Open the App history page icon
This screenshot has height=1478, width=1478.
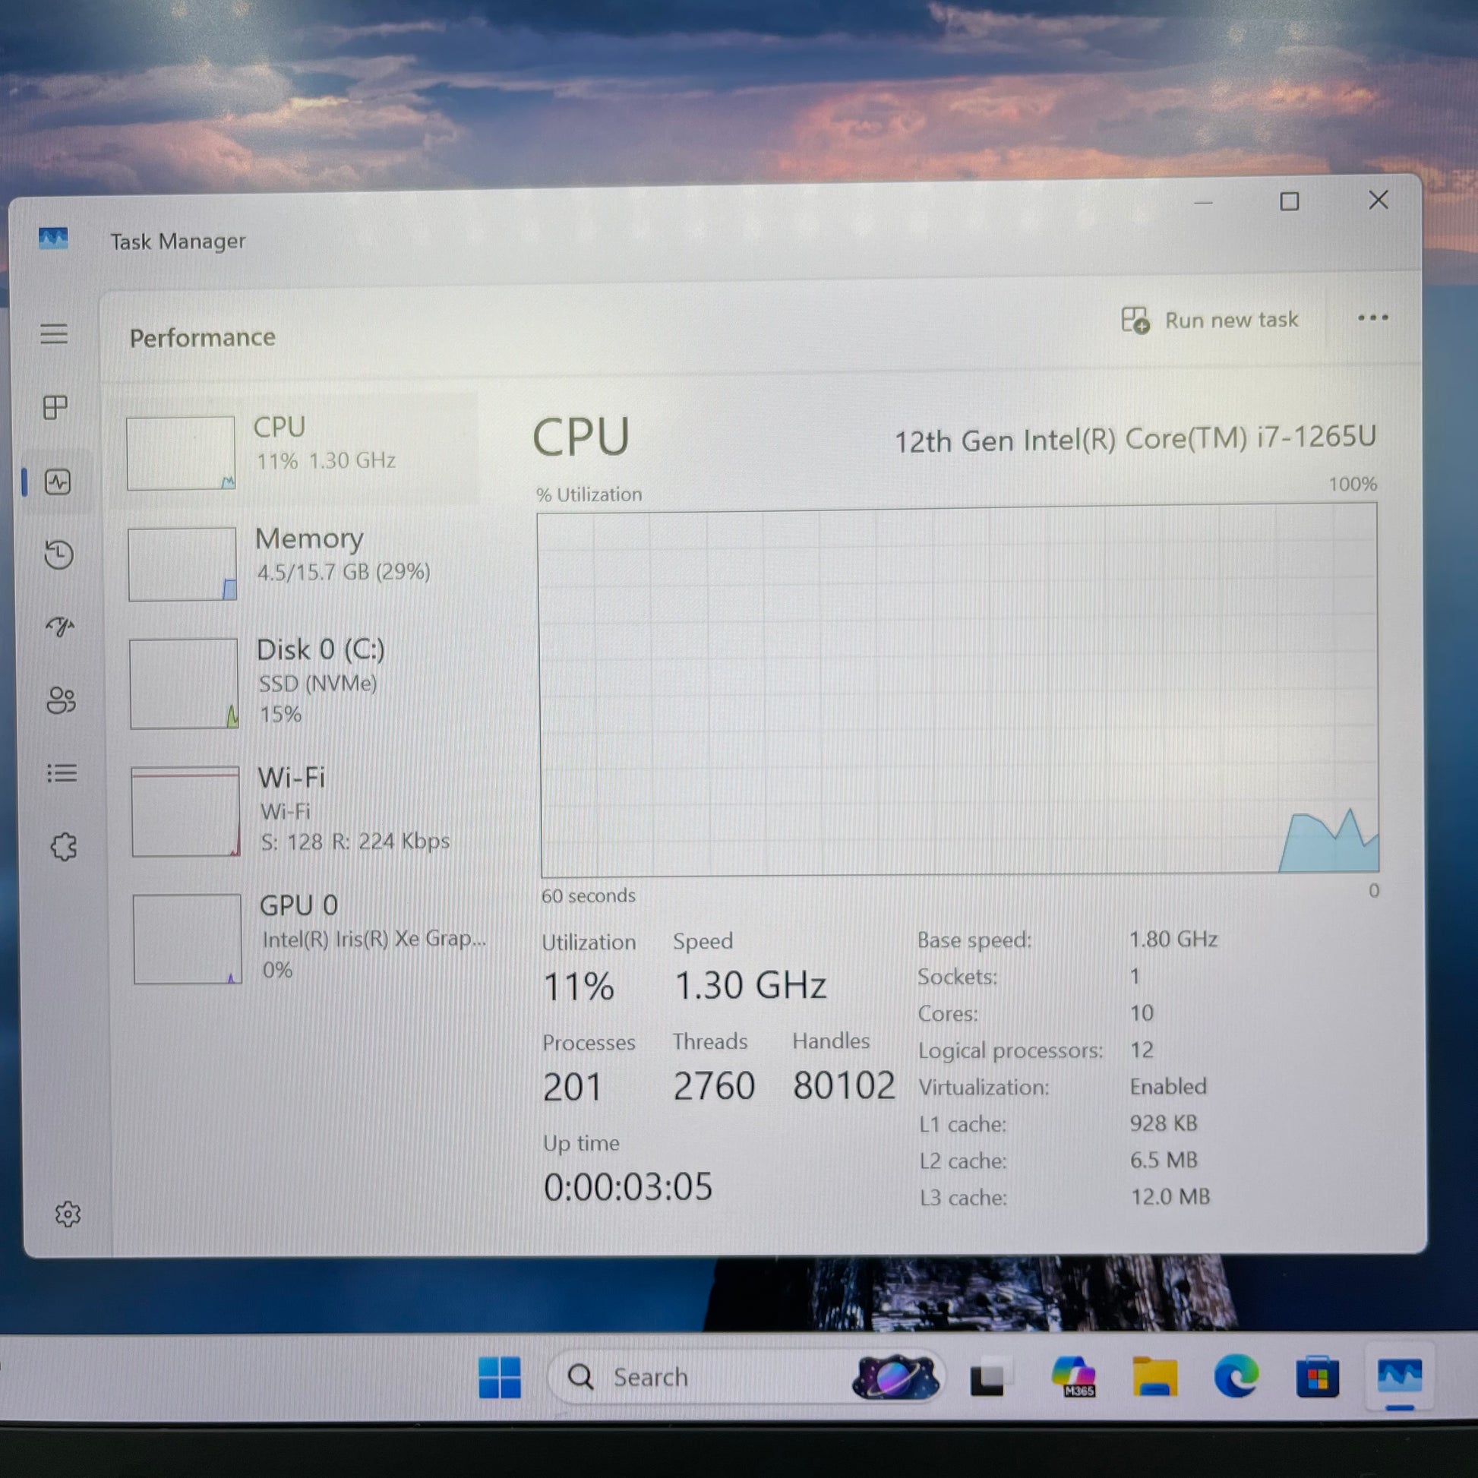(x=59, y=554)
